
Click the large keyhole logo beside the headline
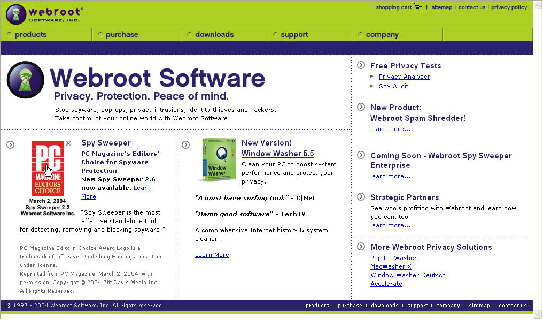[26, 80]
